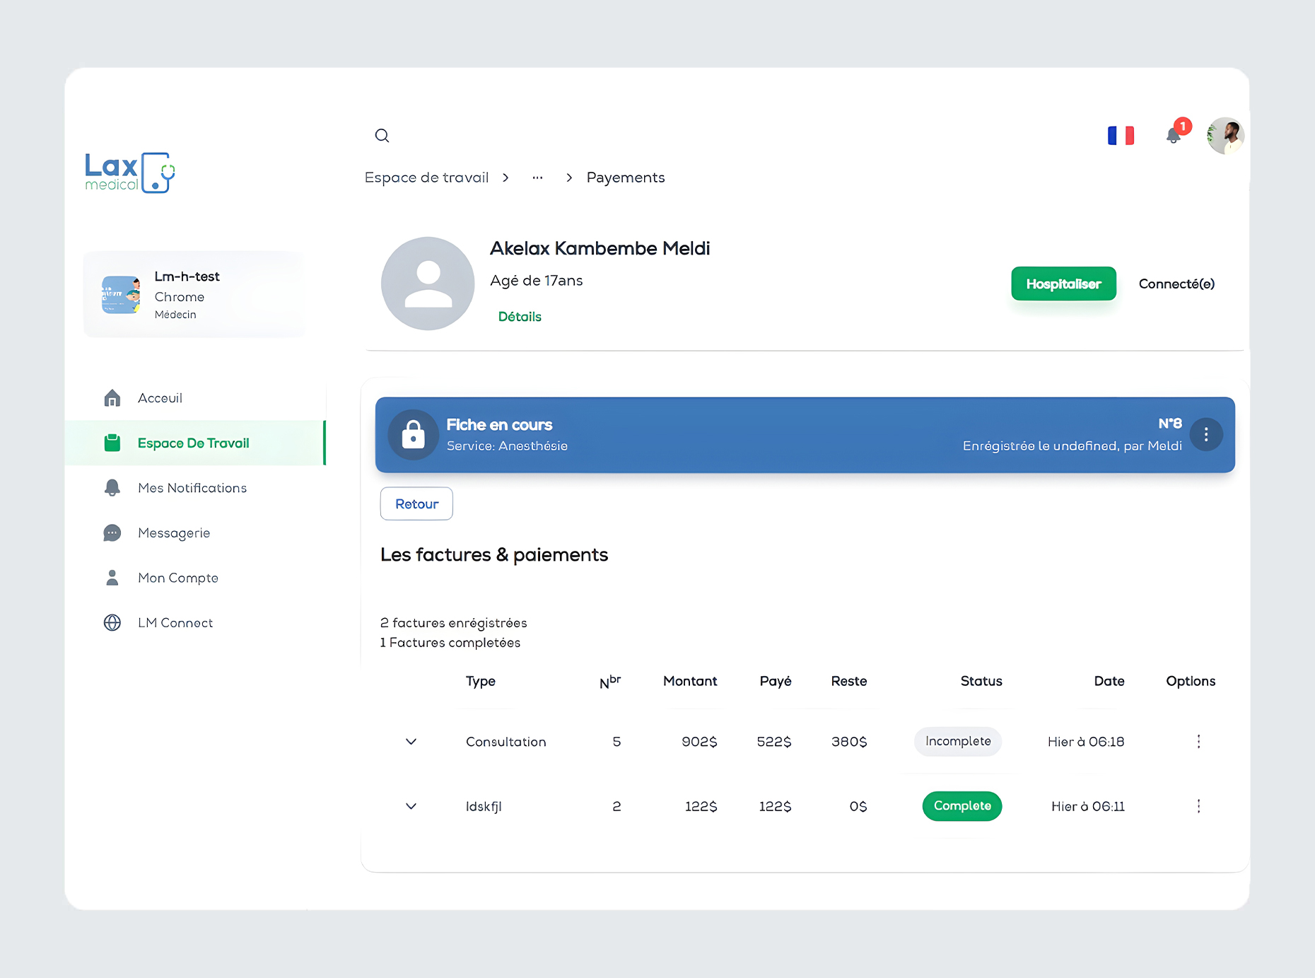Select Mon Compte in the sidebar
The image size is (1315, 978).
(x=177, y=578)
